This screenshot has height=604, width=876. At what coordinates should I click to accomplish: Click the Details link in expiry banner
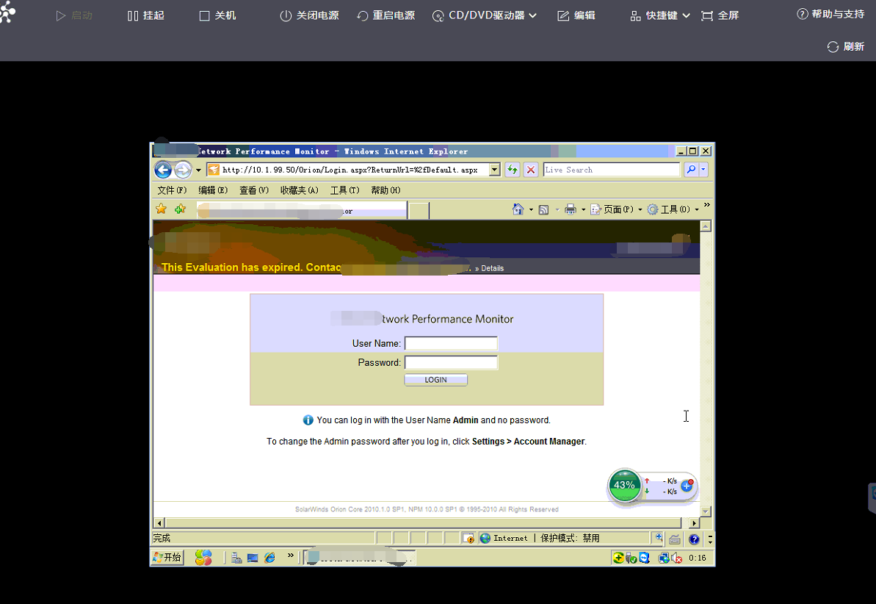pos(492,268)
